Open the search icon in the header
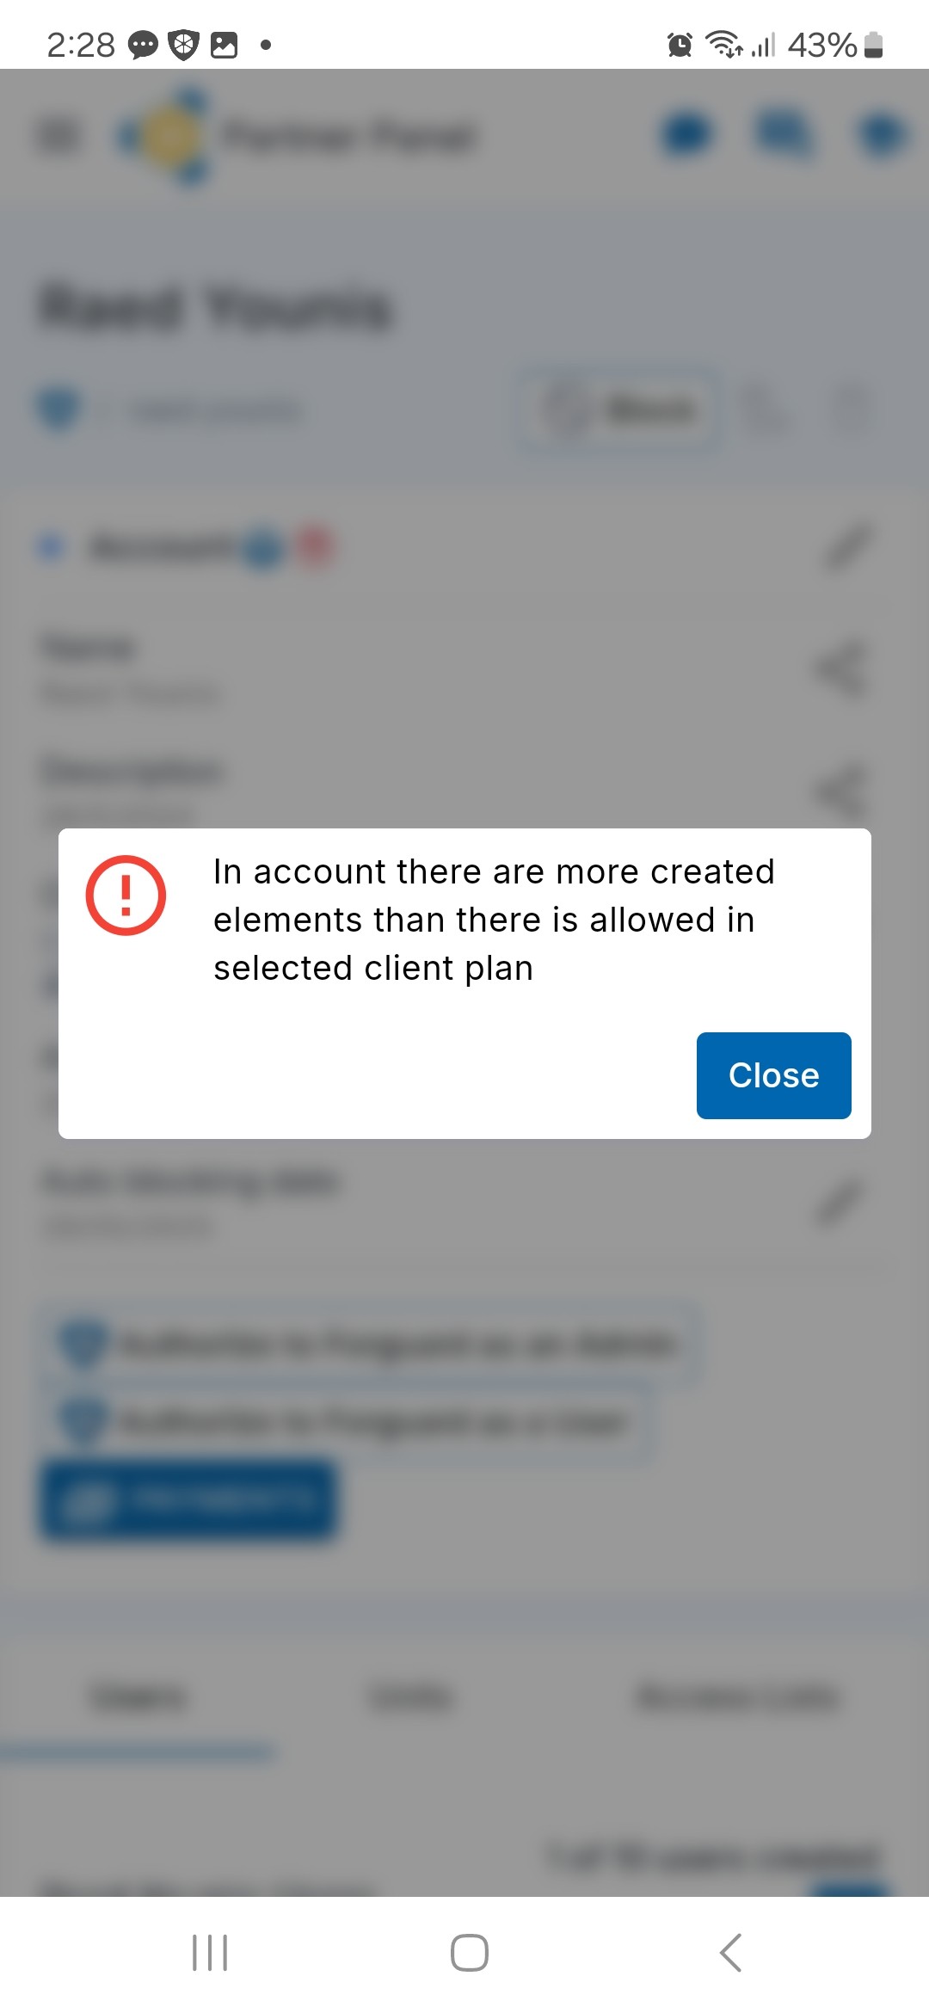The image size is (929, 2013). (x=783, y=135)
